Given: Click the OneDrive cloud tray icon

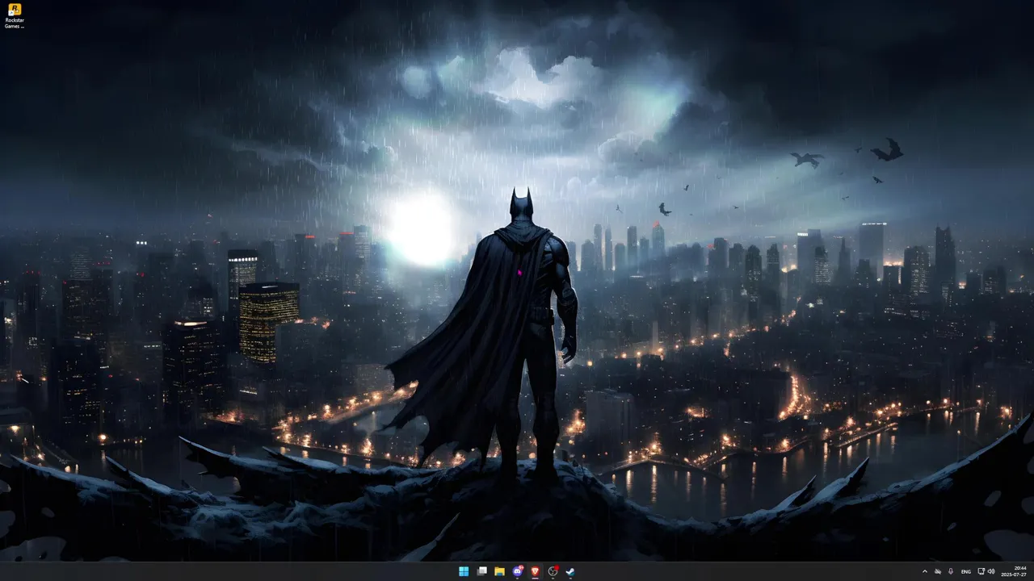Looking at the screenshot, I should [x=938, y=571].
